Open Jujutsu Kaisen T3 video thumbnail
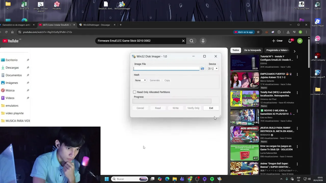 (244, 80)
